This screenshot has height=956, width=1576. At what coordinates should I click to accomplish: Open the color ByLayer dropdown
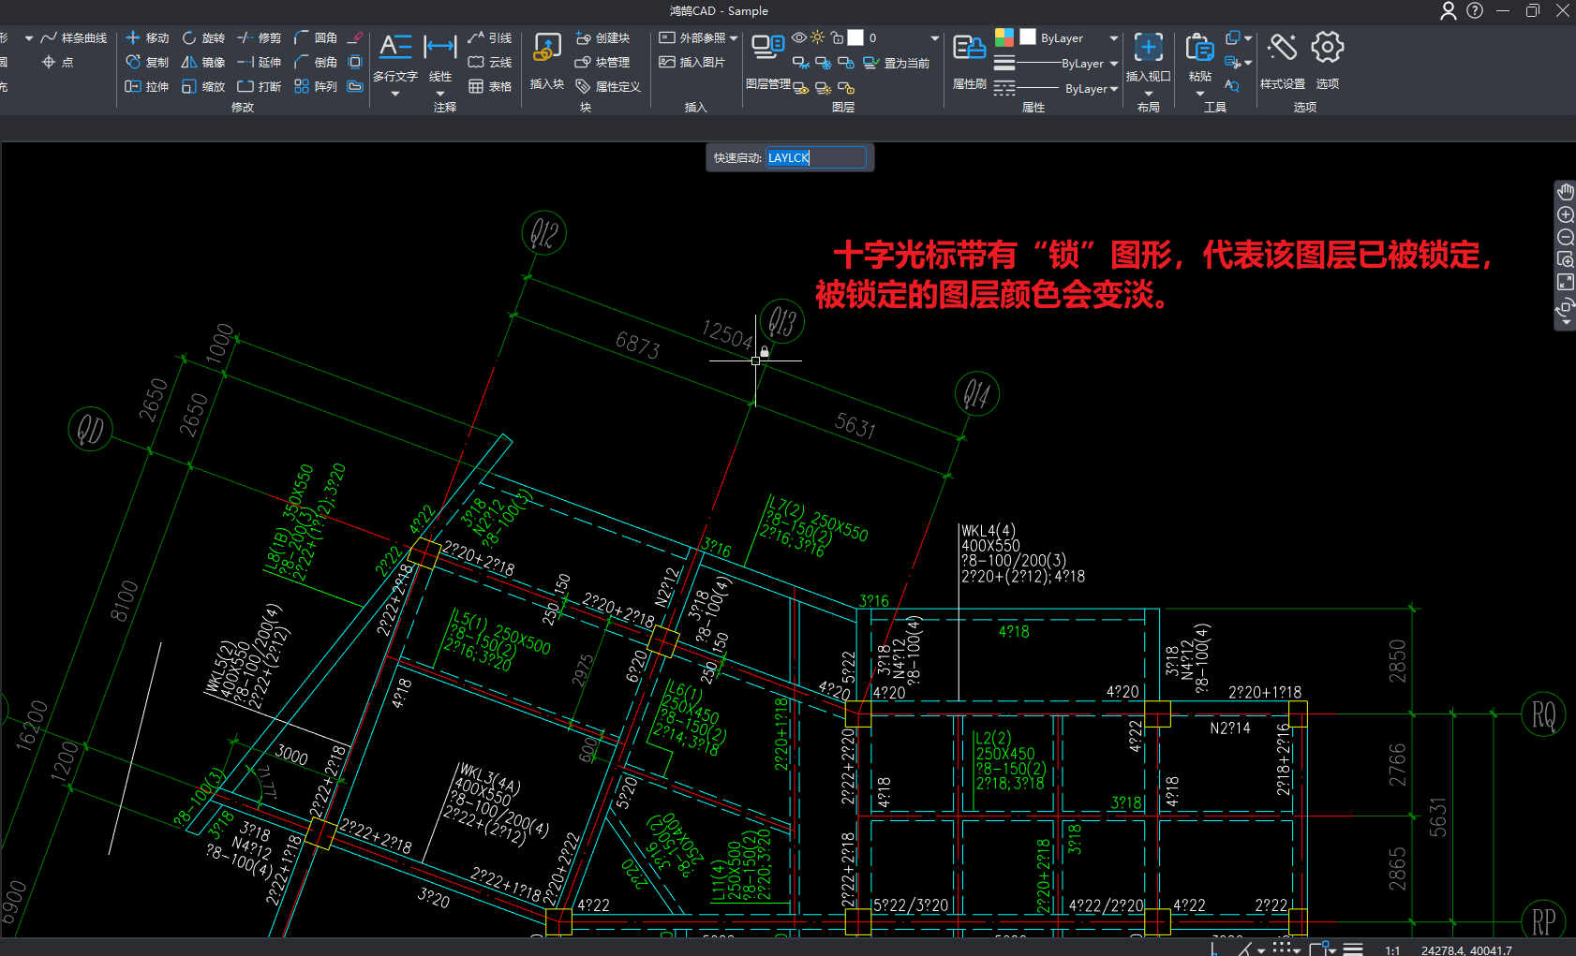(x=1113, y=38)
